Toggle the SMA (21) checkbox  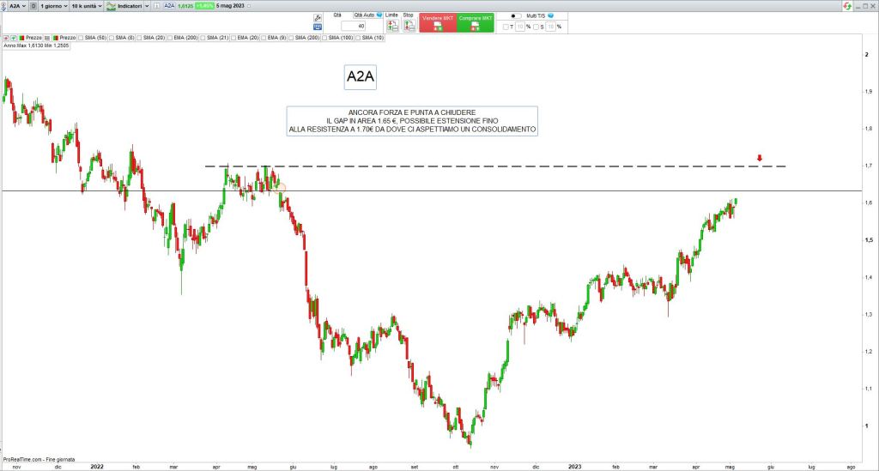coord(203,38)
